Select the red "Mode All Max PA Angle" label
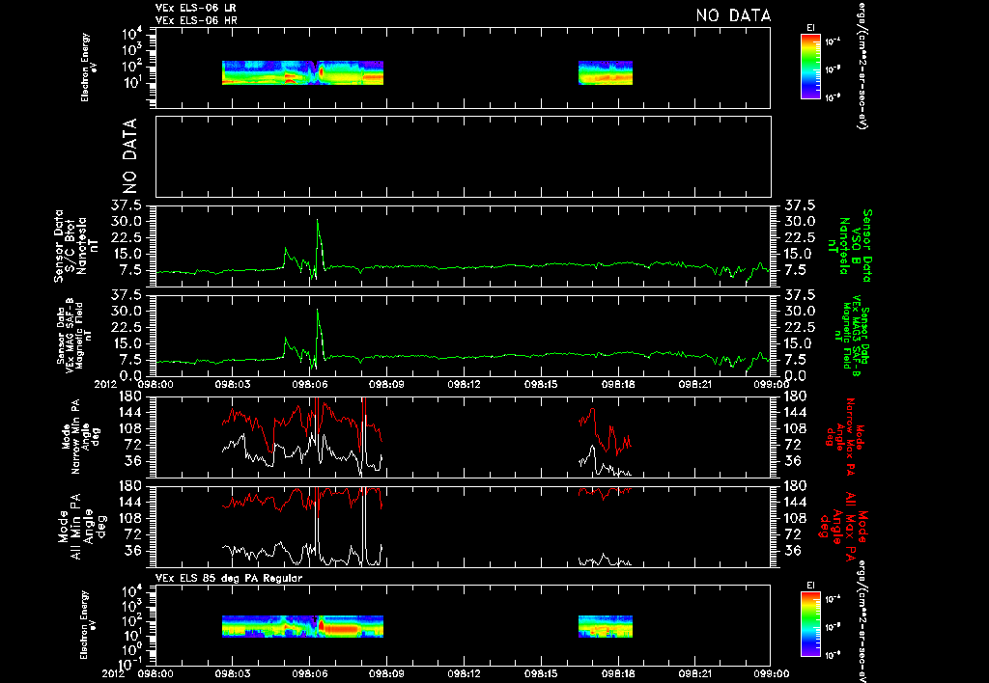The height and width of the screenshot is (683, 989). pyautogui.click(x=844, y=526)
